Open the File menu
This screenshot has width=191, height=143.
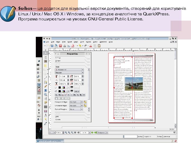click(x=47, y=42)
